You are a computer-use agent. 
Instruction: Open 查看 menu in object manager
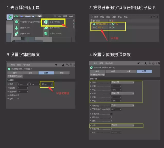(108, 17)
